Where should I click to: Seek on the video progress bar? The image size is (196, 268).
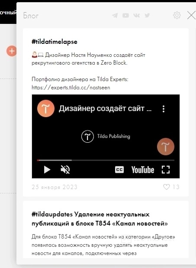(x=106, y=160)
